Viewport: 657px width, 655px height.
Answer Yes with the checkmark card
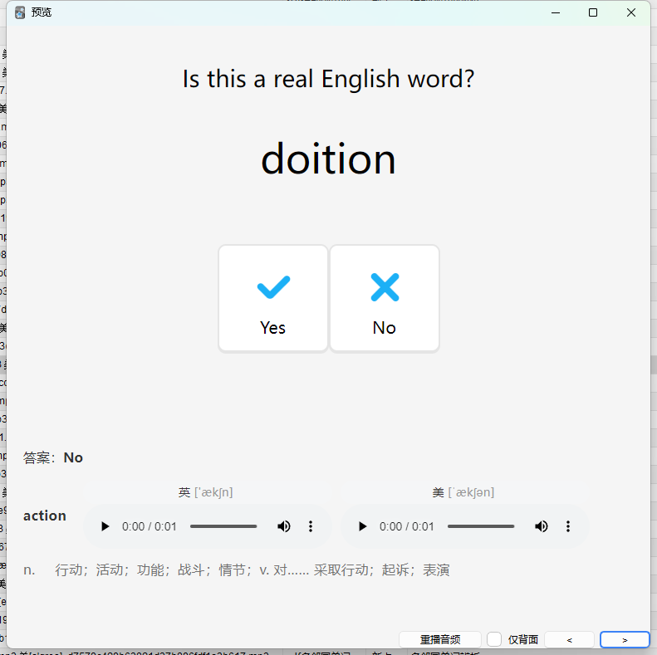click(x=272, y=299)
